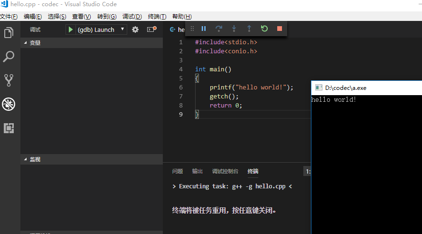422x234 pixels.
Task: Click the Step Over debug button
Action: point(219,29)
